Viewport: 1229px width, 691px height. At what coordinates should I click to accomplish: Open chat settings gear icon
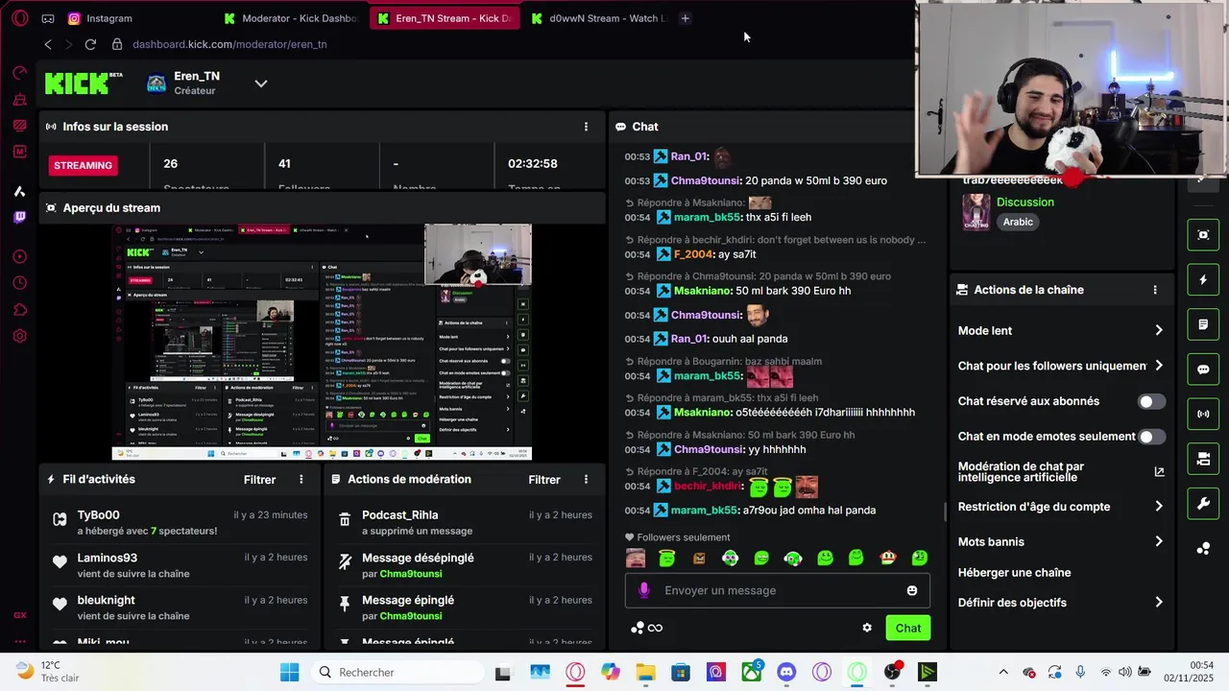click(867, 628)
